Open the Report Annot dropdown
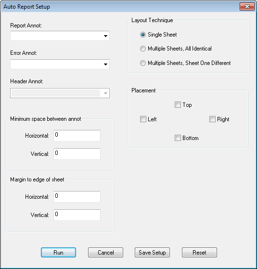This screenshot has height=269, width=257. [x=60, y=36]
